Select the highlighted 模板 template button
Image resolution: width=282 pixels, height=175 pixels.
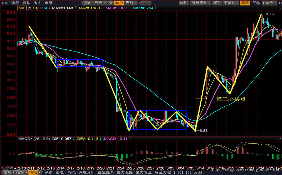33,172
